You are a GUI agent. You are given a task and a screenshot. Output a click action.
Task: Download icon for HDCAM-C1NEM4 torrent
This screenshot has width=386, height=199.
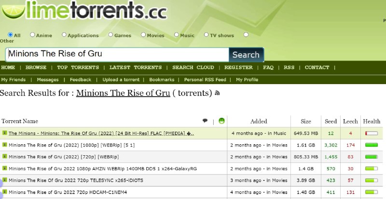[5, 192]
